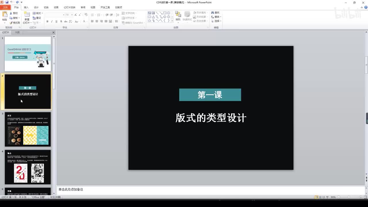Open the font size combo box
The height and width of the screenshot is (207, 368).
point(69,15)
